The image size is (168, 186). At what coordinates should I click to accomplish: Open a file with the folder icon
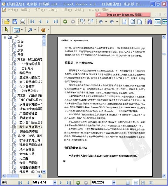tap(7, 22)
